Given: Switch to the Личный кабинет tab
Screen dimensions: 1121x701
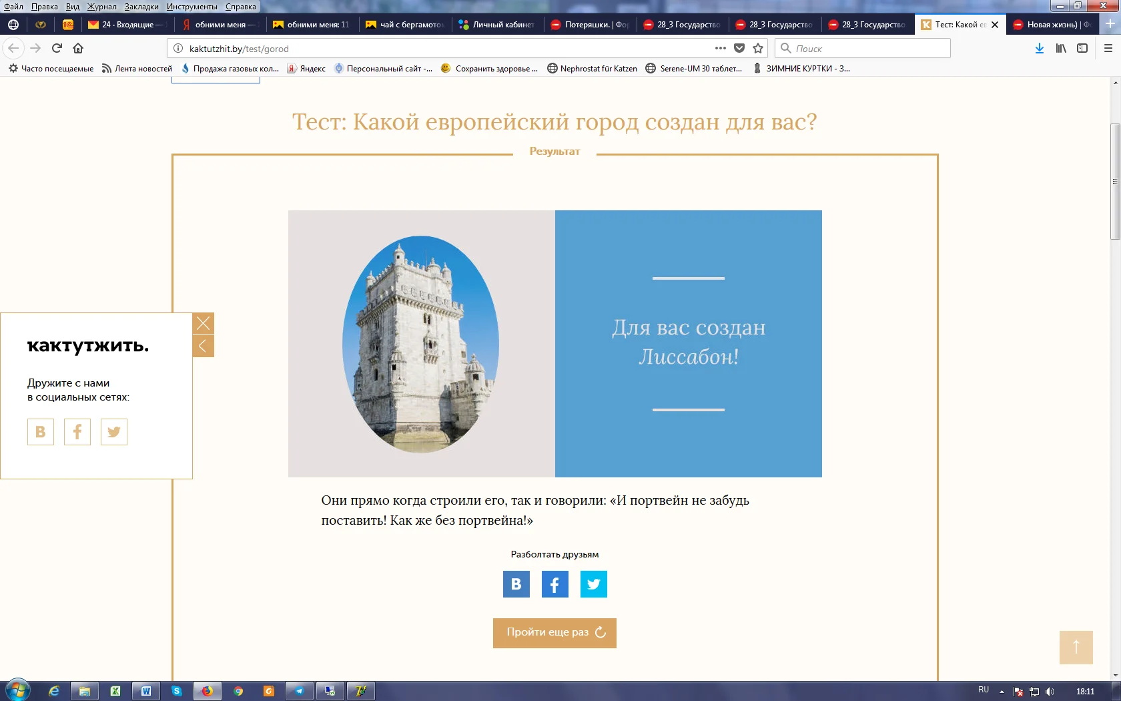Looking at the screenshot, I should [497, 25].
